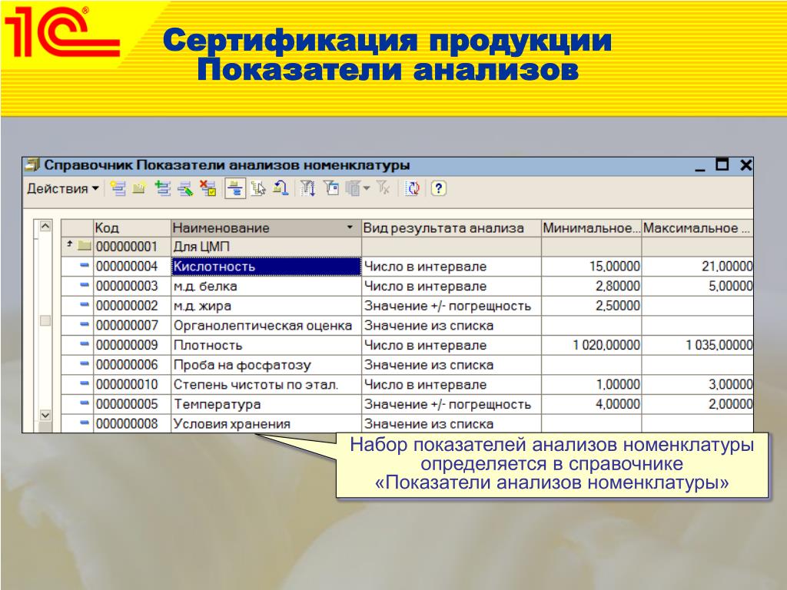Click Значение из списка in the Органолептическая оценка row
Screen dimensions: 787x590
click(x=429, y=326)
